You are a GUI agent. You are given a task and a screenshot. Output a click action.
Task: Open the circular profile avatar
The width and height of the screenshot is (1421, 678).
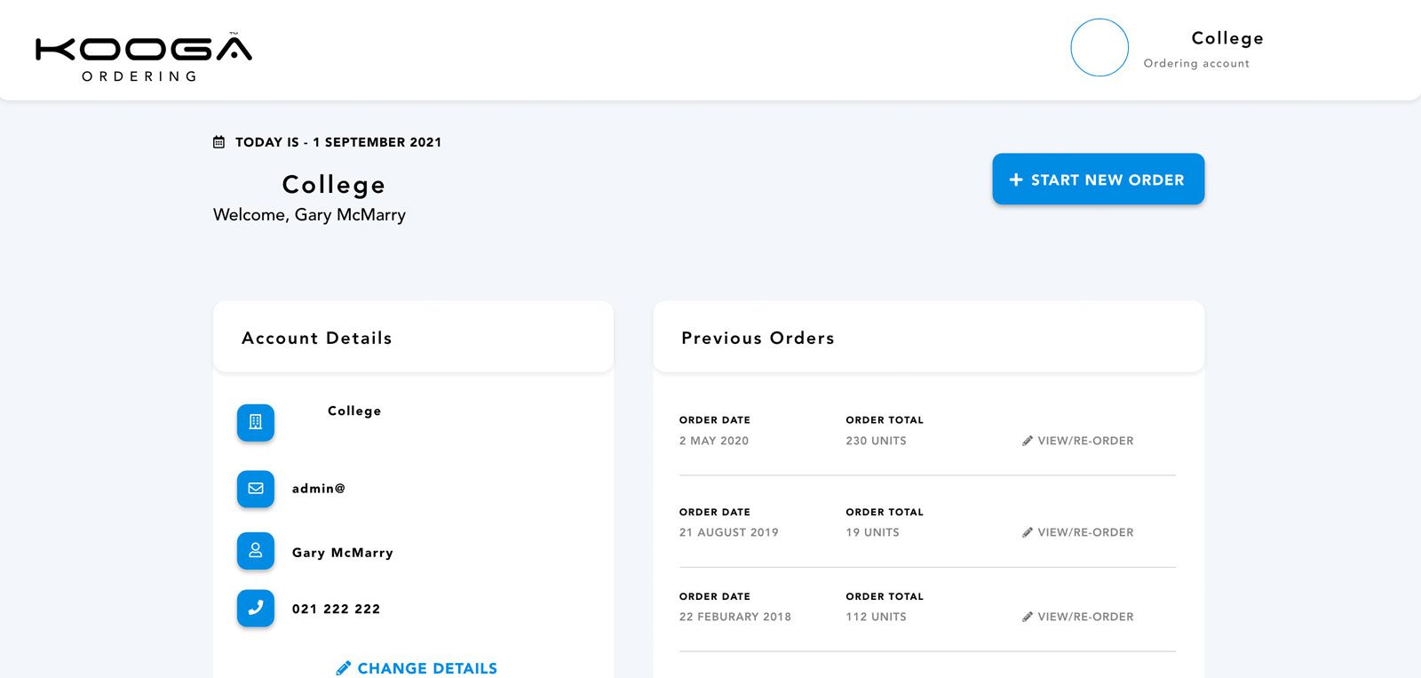(1099, 47)
